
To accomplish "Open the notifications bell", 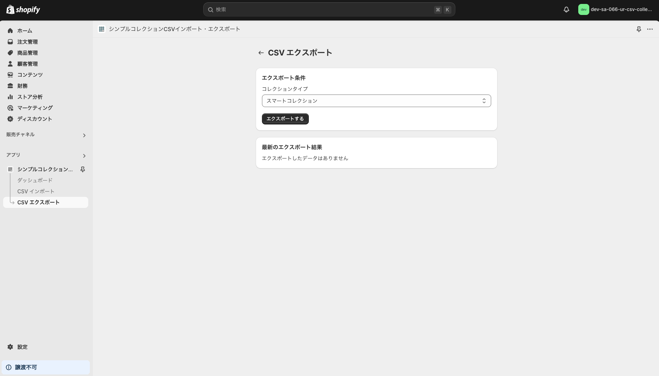I will tap(566, 9).
